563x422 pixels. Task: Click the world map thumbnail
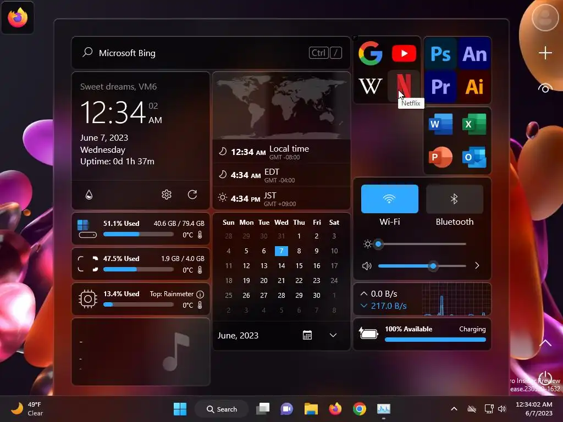[x=281, y=106]
